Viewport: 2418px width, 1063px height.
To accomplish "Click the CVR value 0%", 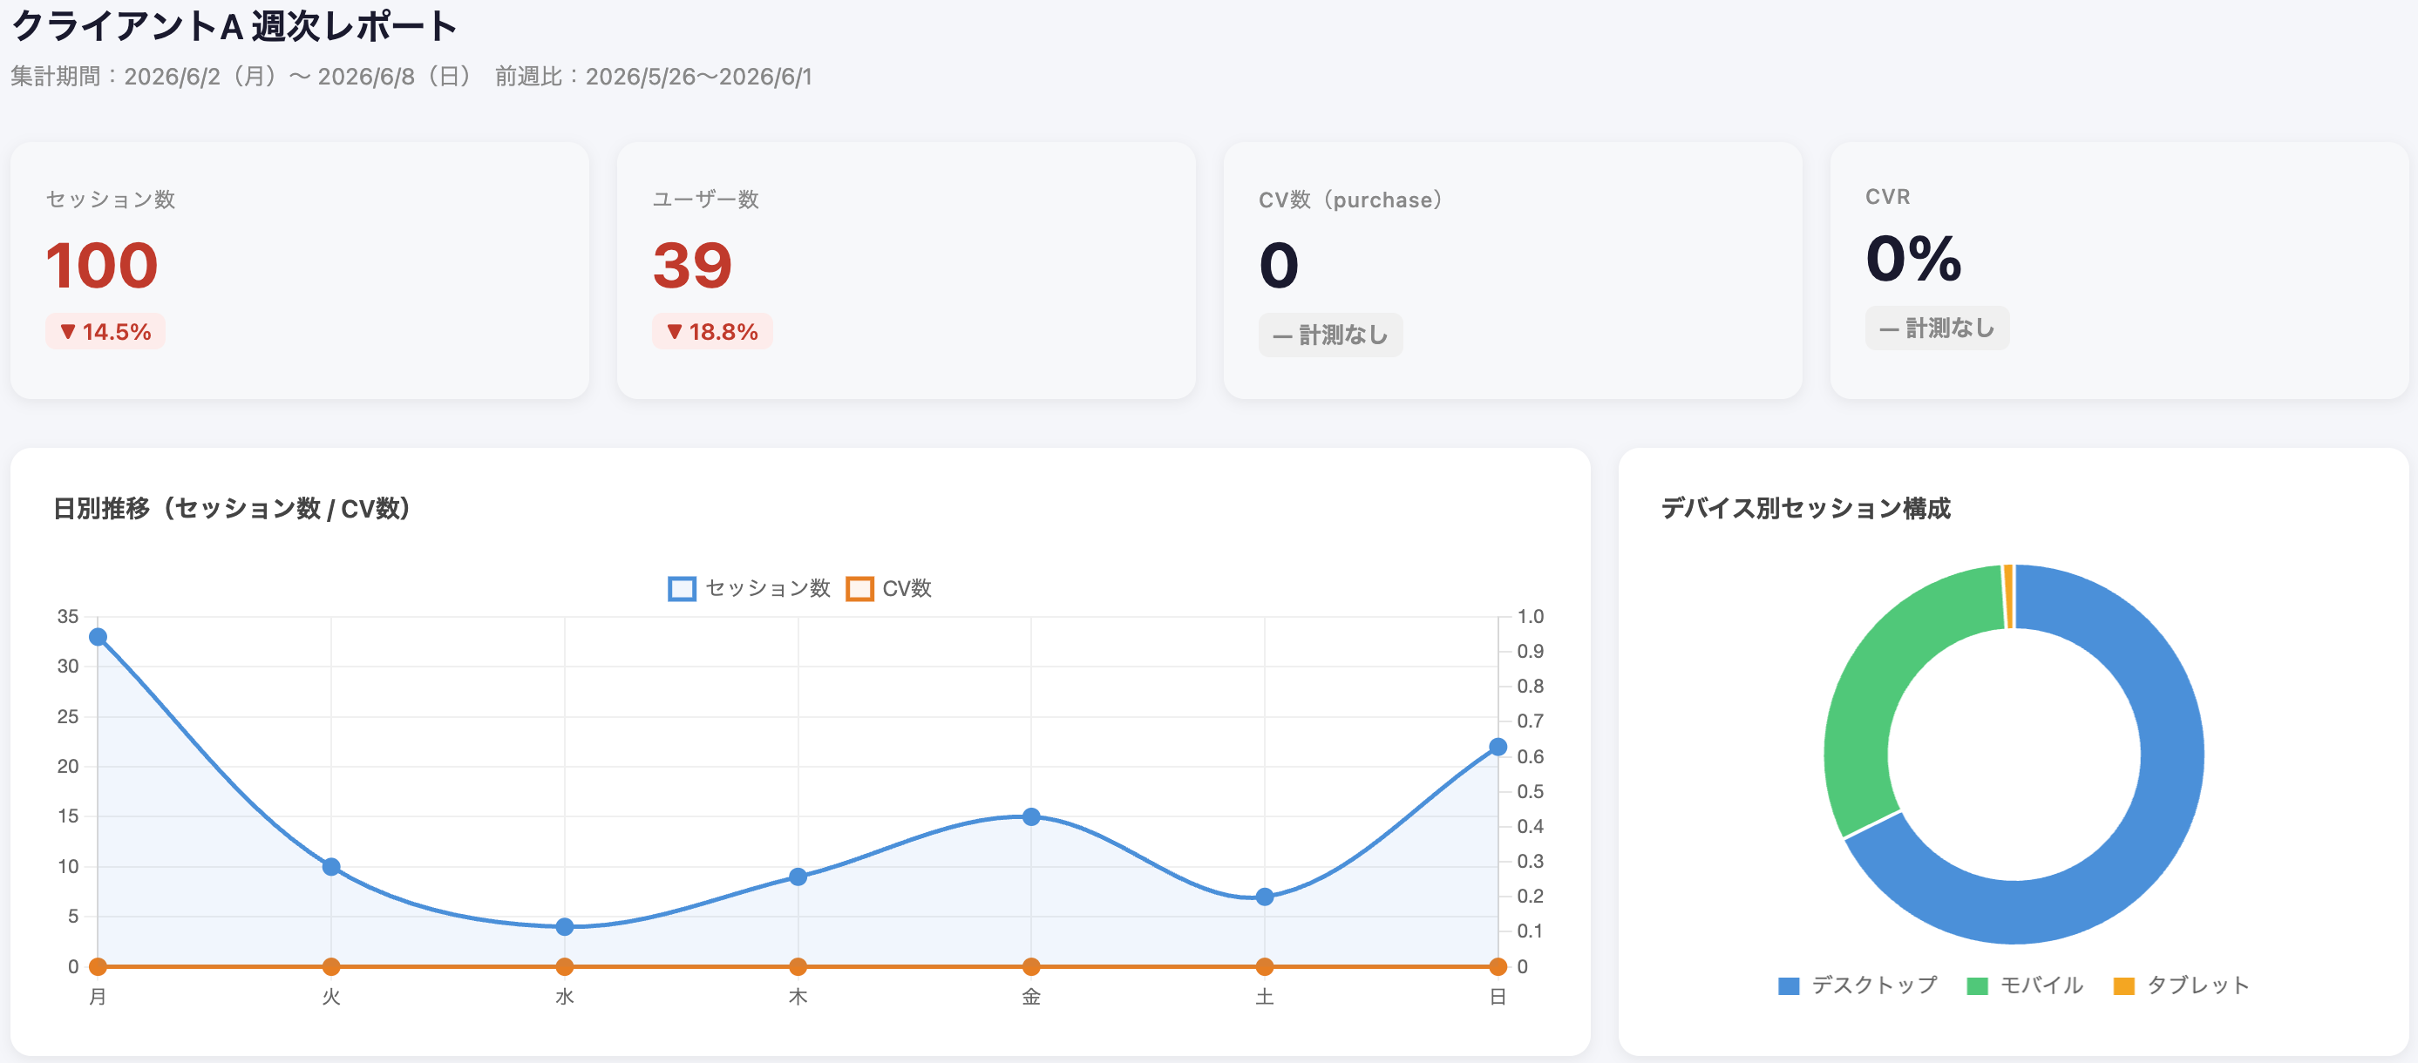I will point(1913,258).
